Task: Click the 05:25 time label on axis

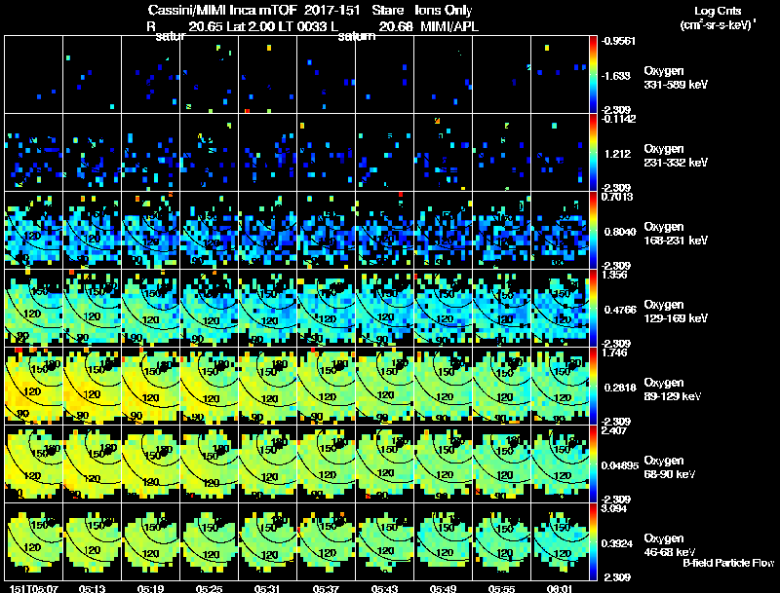Action: click(209, 588)
